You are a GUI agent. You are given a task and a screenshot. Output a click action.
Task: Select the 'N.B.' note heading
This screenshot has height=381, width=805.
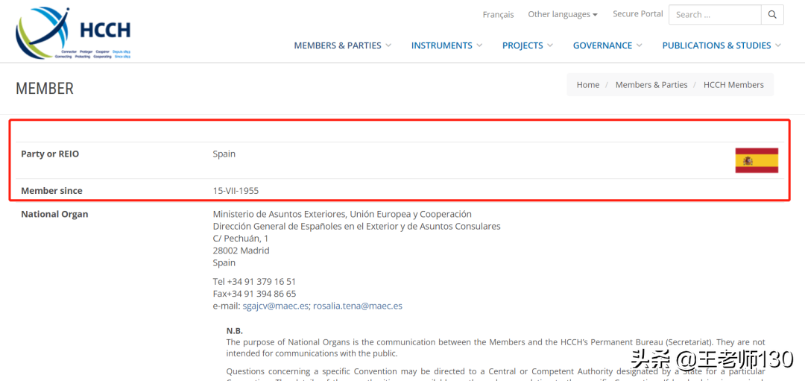point(235,331)
